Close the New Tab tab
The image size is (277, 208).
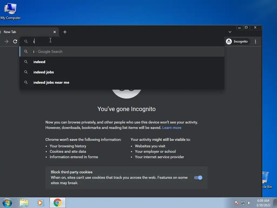coord(55,32)
